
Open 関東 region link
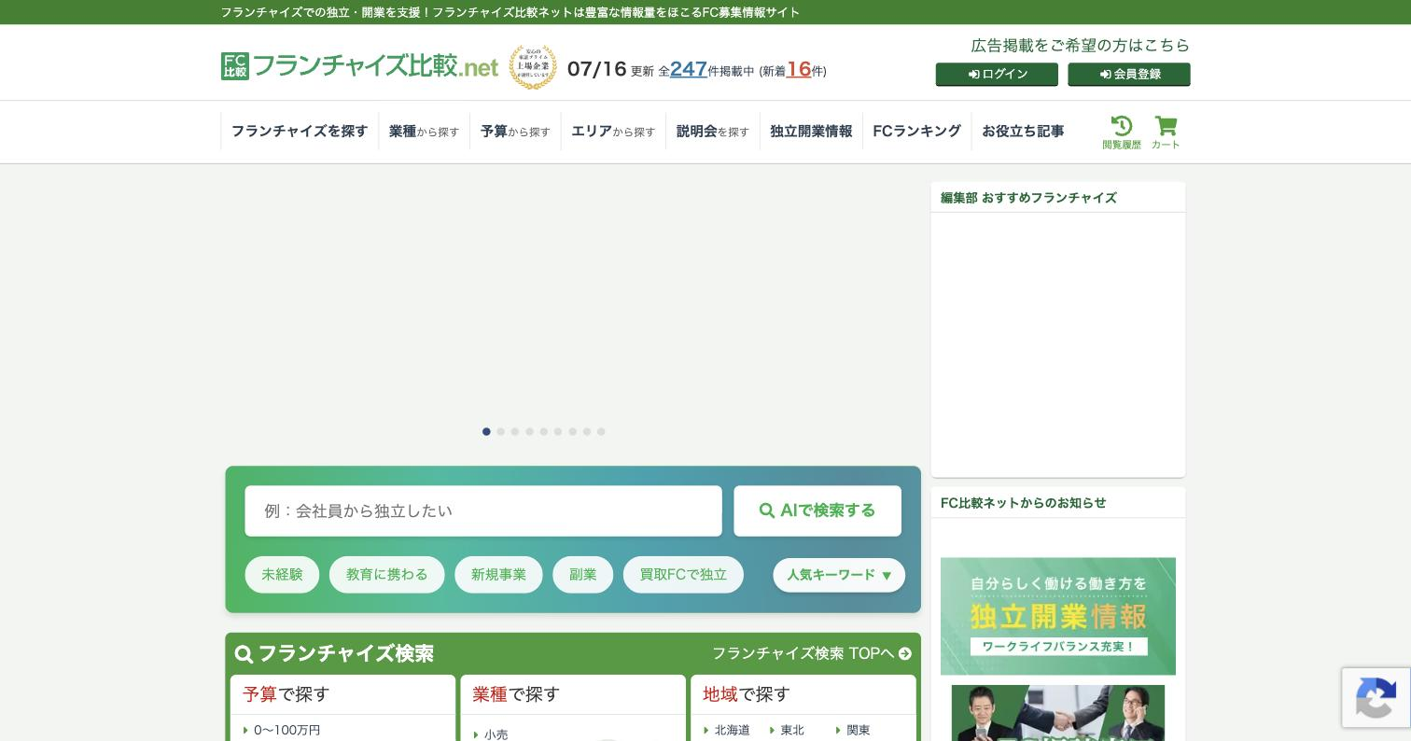[858, 730]
